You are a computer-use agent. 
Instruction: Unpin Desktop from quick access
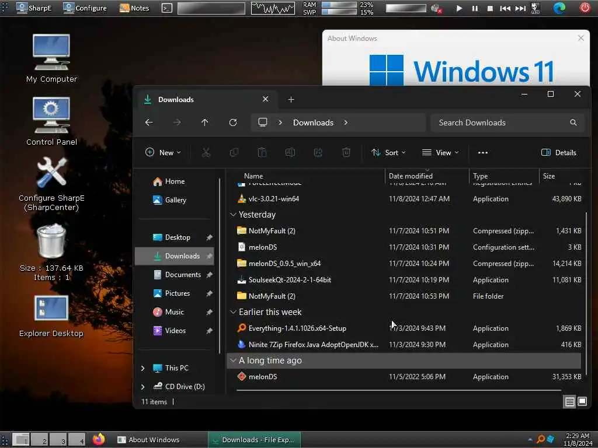click(209, 237)
